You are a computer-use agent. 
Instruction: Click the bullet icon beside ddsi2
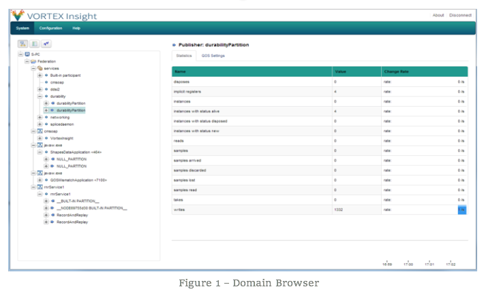[x=46, y=89]
